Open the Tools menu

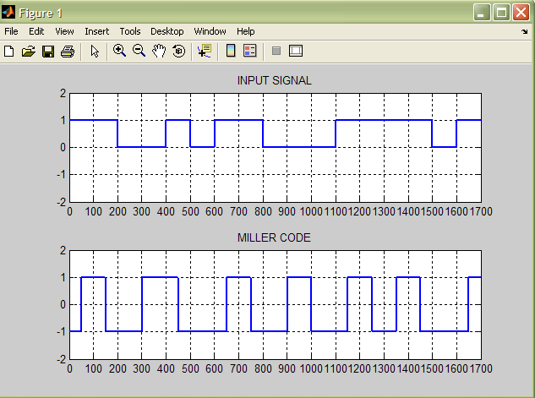coord(130,31)
